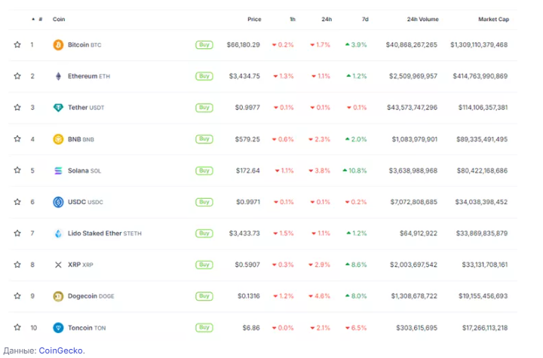Open the Dogecoin DOGE coin page
543x358 pixels.
(x=90, y=296)
